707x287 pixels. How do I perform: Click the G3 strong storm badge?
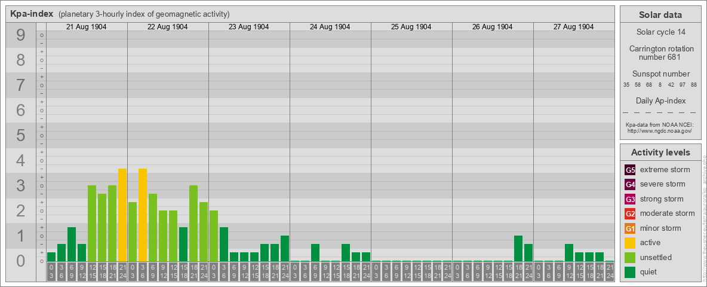[630, 199]
